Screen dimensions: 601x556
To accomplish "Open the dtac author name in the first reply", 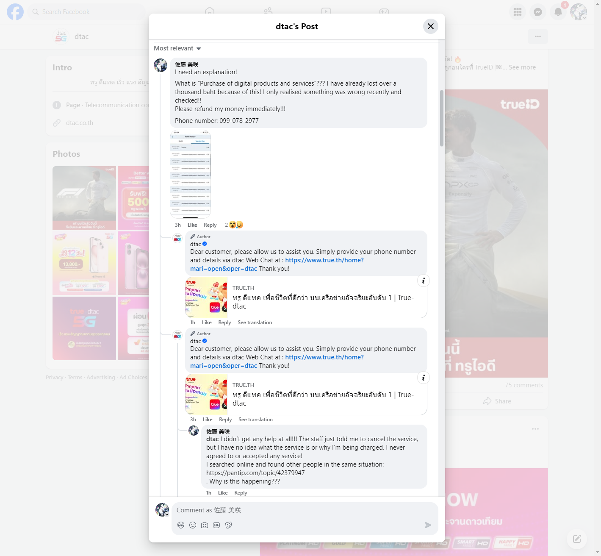I will [196, 244].
